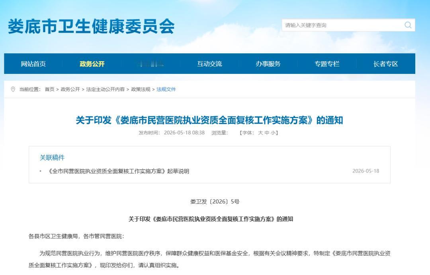Screen dimensions: 430x275
Task: Open the 互动交流 nav item
Action: click(209, 64)
